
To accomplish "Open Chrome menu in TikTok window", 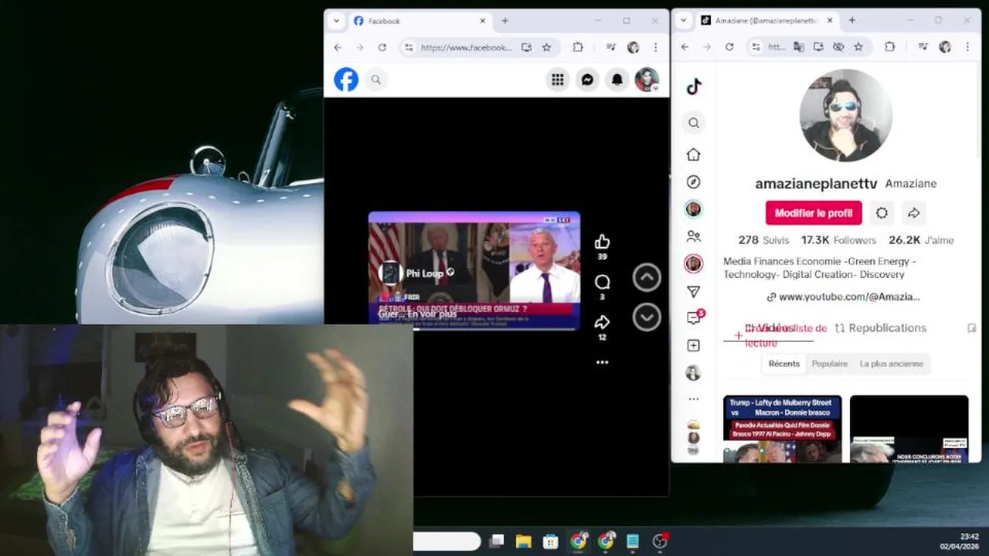I will coord(967,47).
